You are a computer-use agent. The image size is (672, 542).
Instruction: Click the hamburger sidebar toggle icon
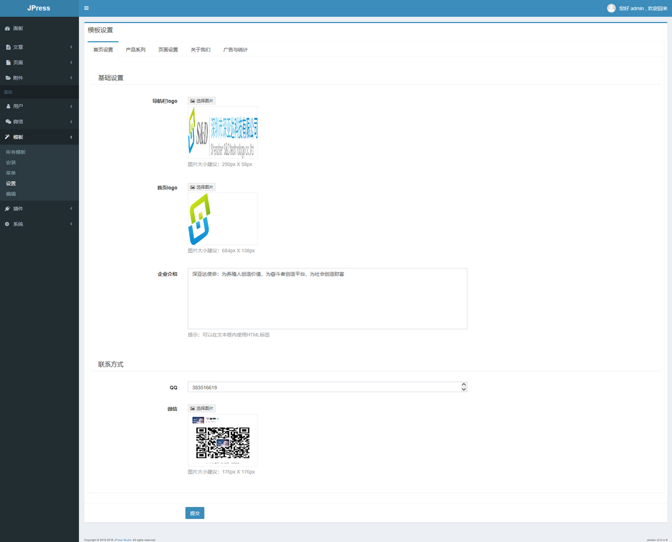[x=86, y=8]
